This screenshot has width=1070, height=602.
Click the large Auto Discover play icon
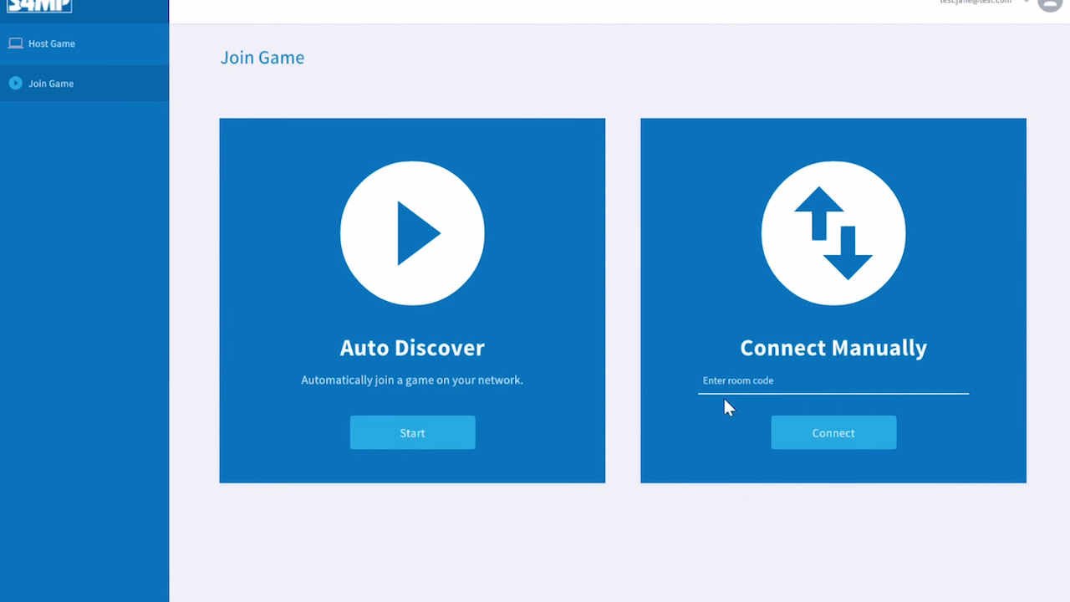point(412,233)
